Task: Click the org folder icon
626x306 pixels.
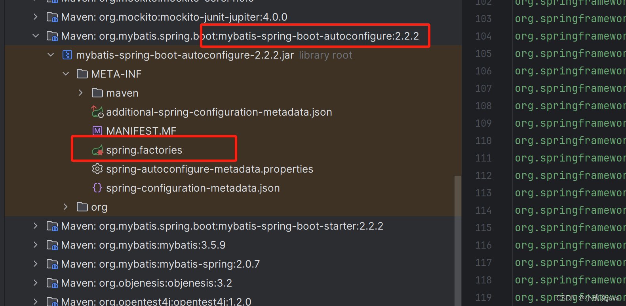Action: click(82, 207)
